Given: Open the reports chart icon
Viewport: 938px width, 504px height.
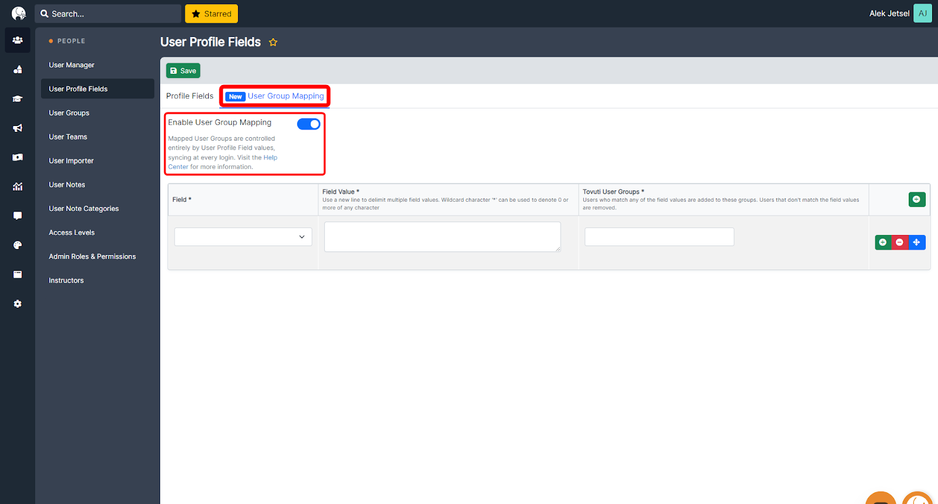Looking at the screenshot, I should pyautogui.click(x=18, y=186).
